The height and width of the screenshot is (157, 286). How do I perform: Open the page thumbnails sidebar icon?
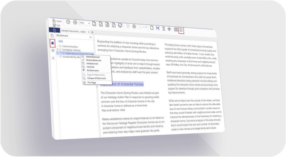pos(52,36)
